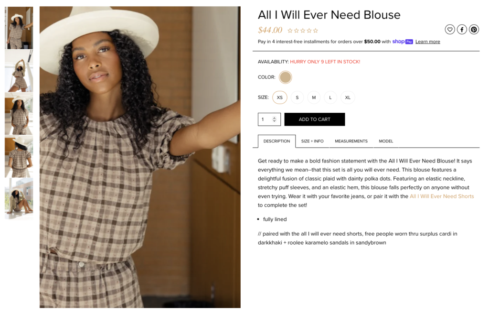Pick size M
489x313 pixels.
314,97
